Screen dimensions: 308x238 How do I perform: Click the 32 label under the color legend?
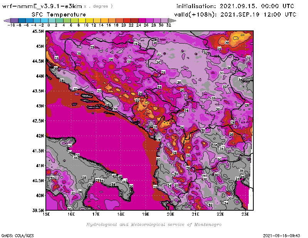click(x=169, y=25)
